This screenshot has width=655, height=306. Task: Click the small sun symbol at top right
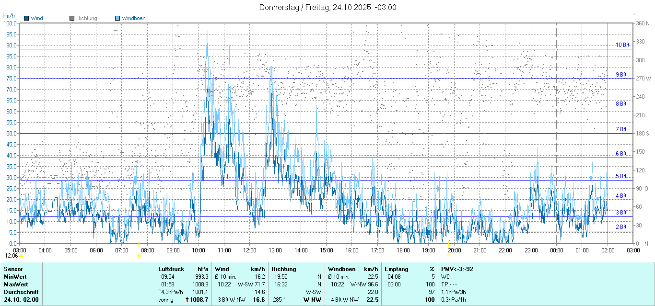click(634, 14)
